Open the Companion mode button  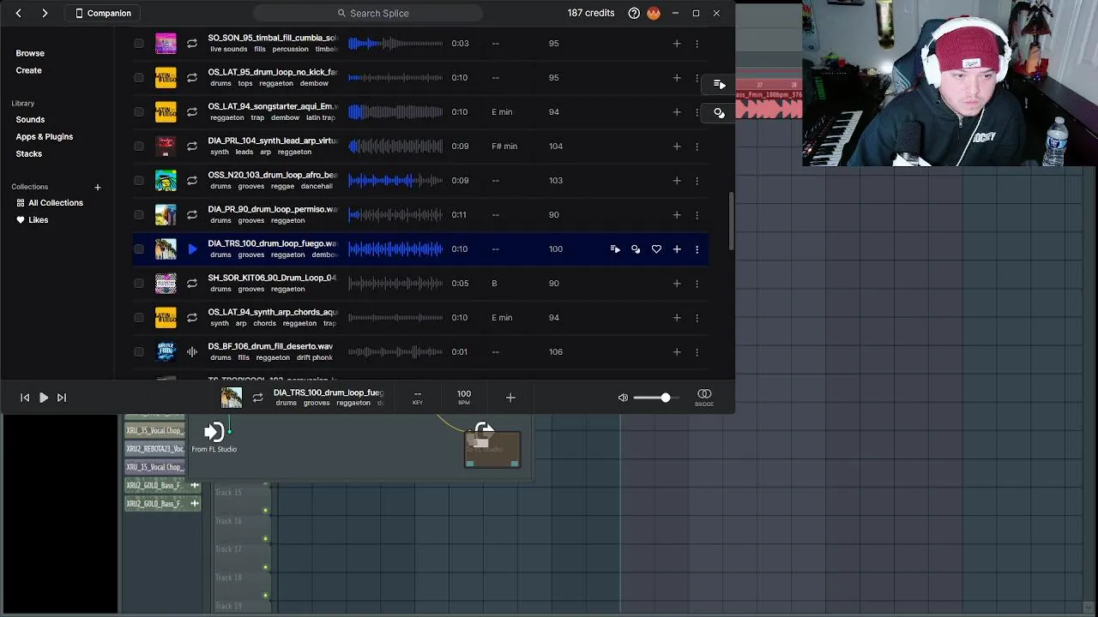(x=103, y=13)
